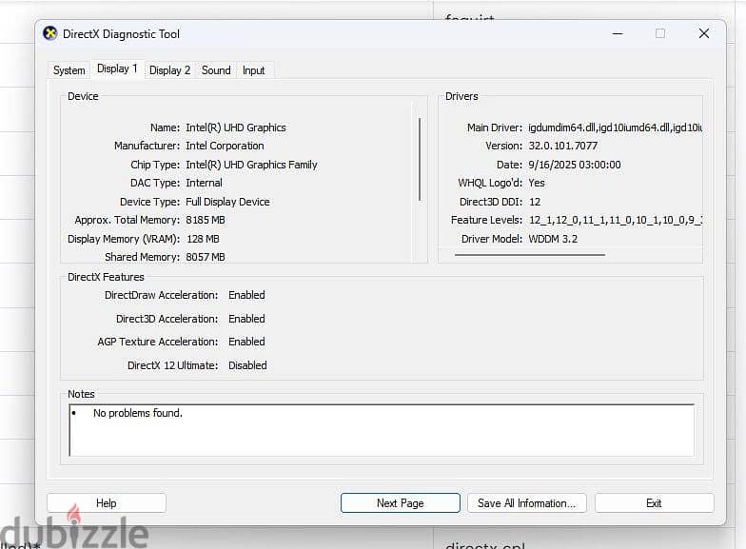746x549 pixels.
Task: Select chip type 'Intel(R) UHD Graphics Family'
Action: coord(251,165)
